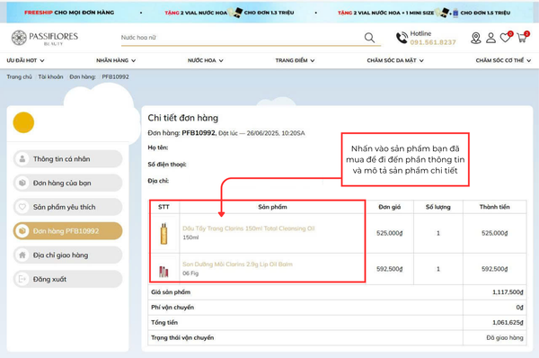Click the Đơn giá column header

[390, 207]
